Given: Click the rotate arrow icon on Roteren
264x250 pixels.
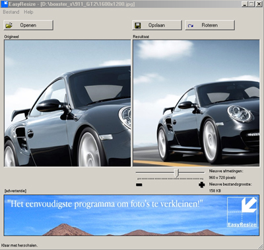Looking at the screenshot, I should 191,26.
